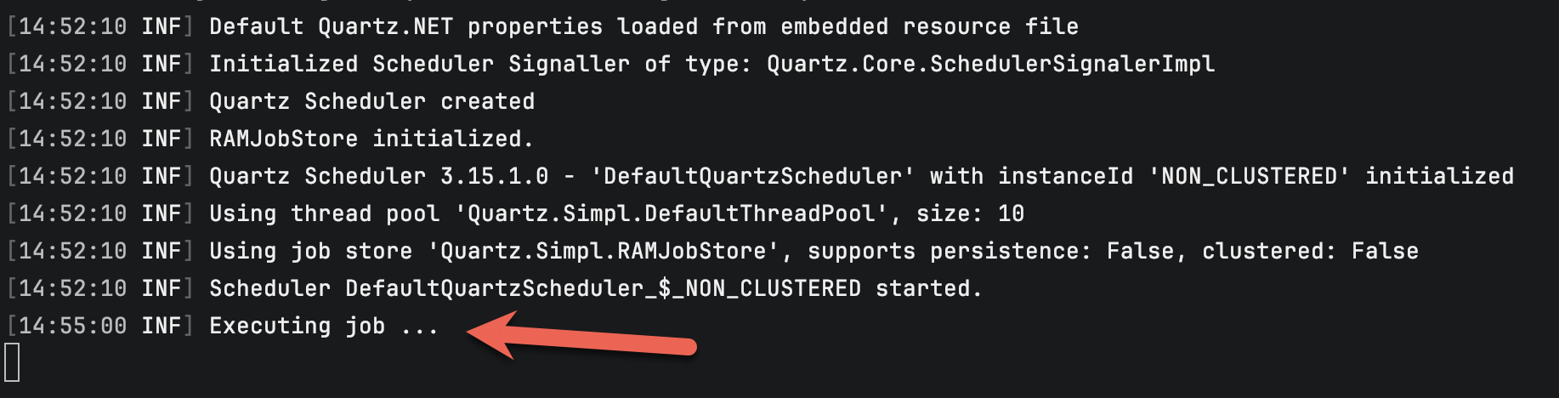The image size is (1559, 398).
Task: Click the "Initialized Scheduler Signaller" text
Action: coord(419,64)
